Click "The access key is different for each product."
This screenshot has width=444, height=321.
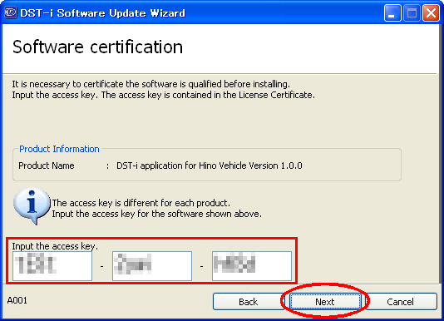tap(141, 203)
